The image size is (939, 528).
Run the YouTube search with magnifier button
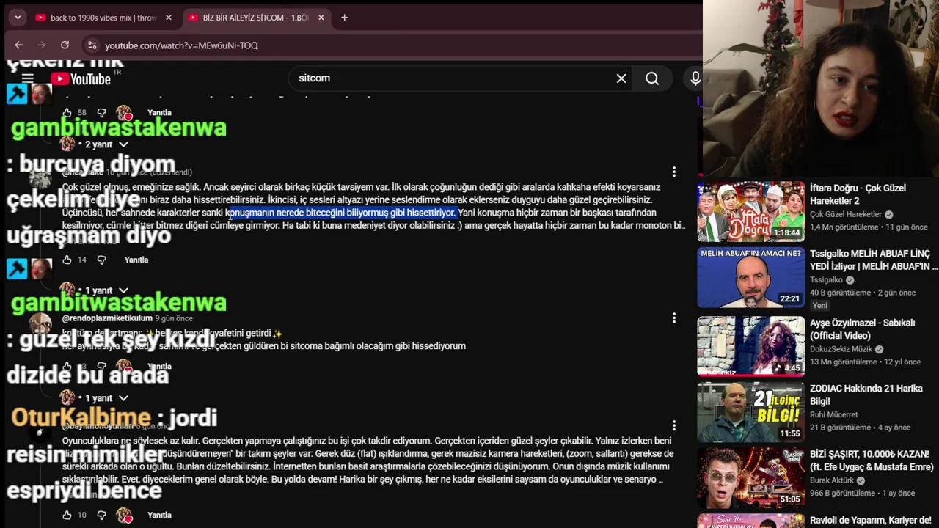pyautogui.click(x=652, y=78)
